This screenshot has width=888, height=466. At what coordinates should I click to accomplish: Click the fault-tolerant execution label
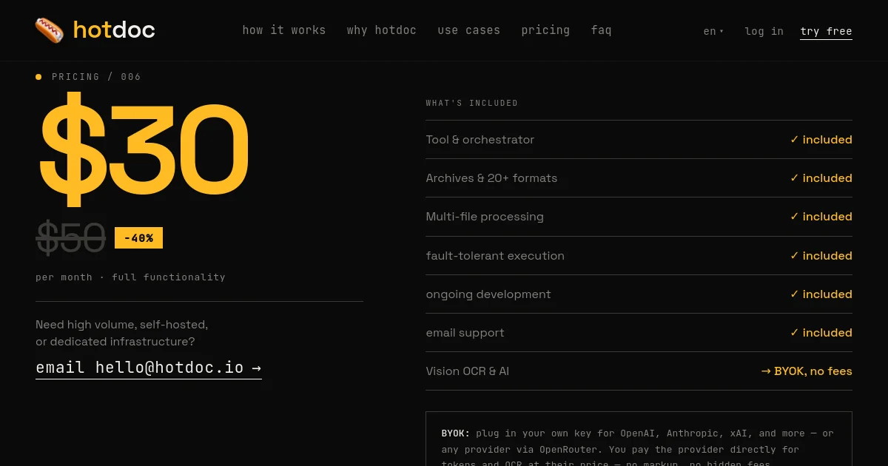pos(495,256)
